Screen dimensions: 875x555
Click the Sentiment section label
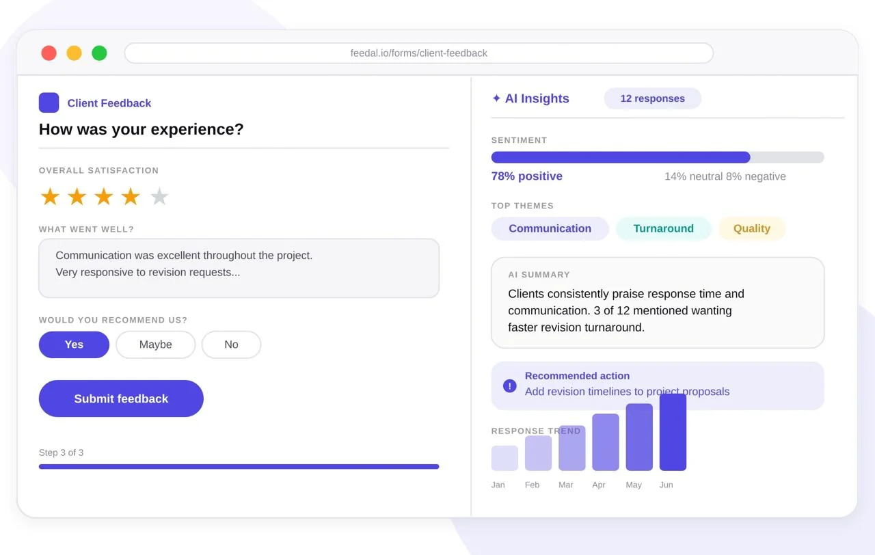point(519,140)
